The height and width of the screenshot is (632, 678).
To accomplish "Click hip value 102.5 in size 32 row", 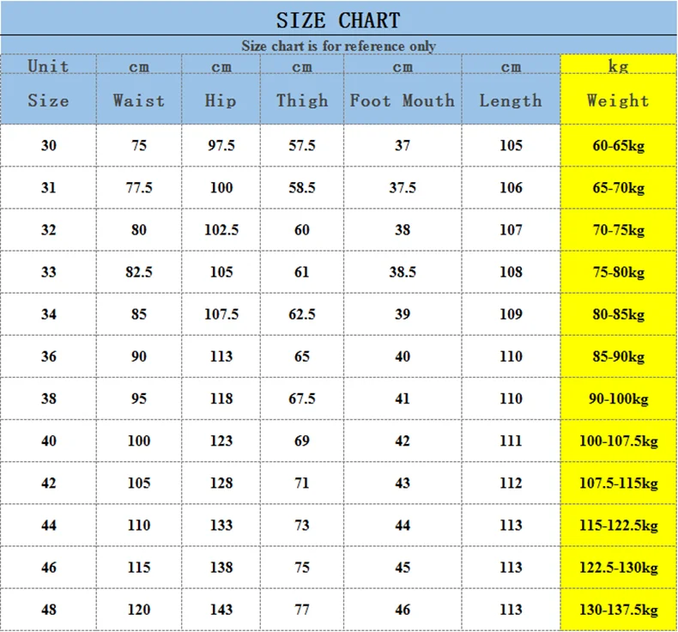I will click(x=221, y=229).
